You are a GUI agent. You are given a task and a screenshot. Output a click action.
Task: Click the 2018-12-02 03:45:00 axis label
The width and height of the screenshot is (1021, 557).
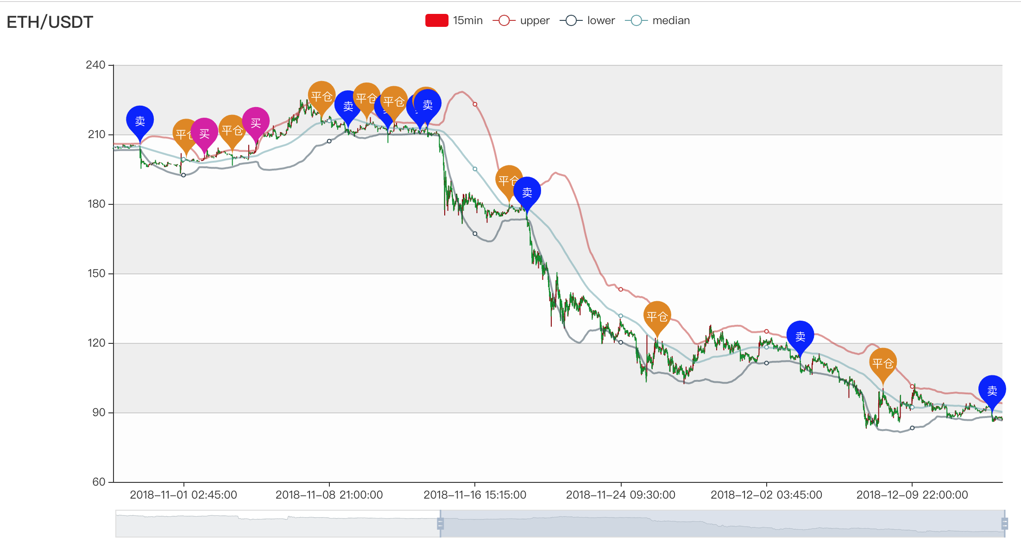click(766, 495)
